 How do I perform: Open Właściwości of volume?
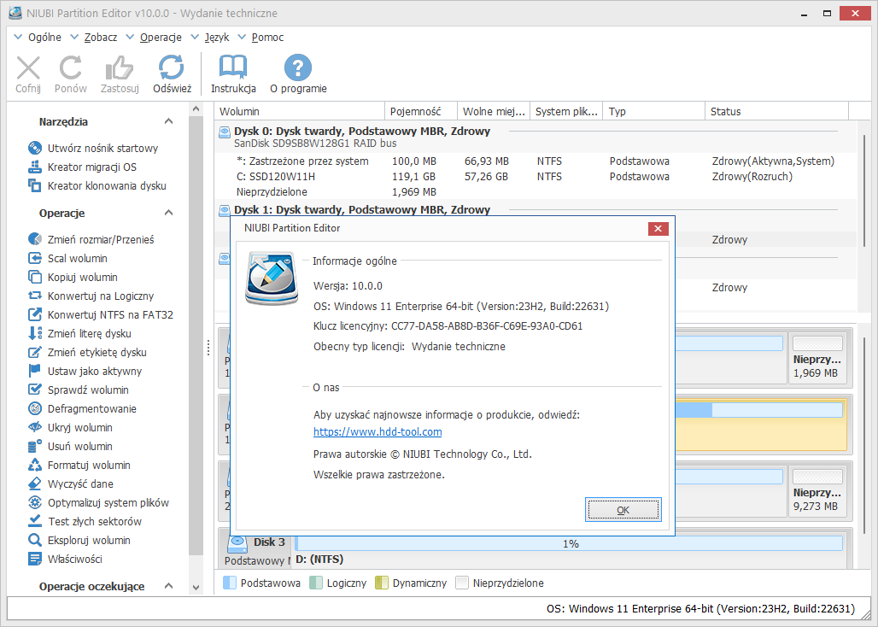[x=65, y=560]
